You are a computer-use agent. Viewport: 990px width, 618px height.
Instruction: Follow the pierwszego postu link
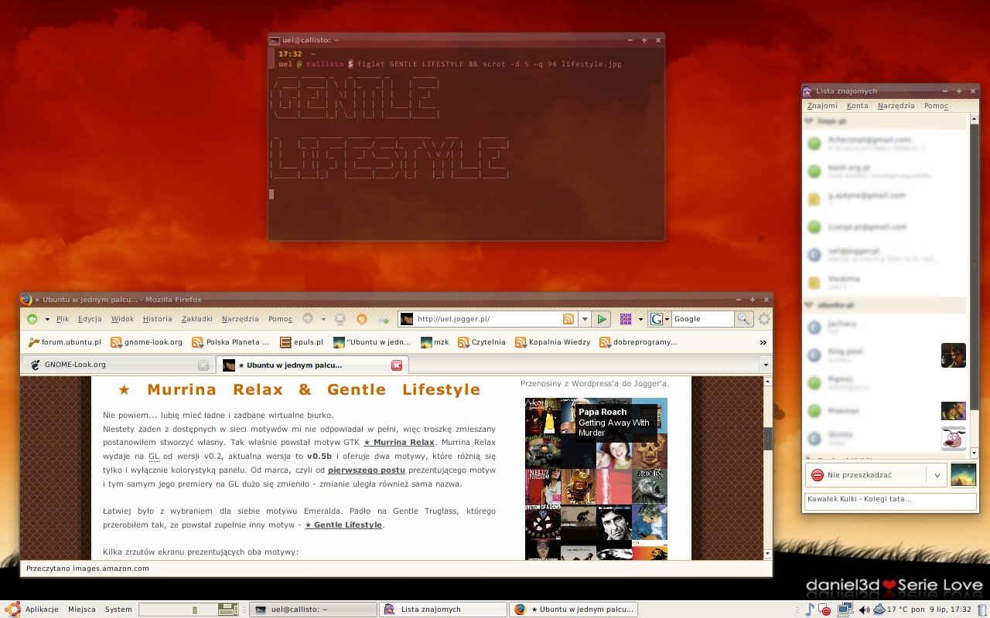(366, 470)
